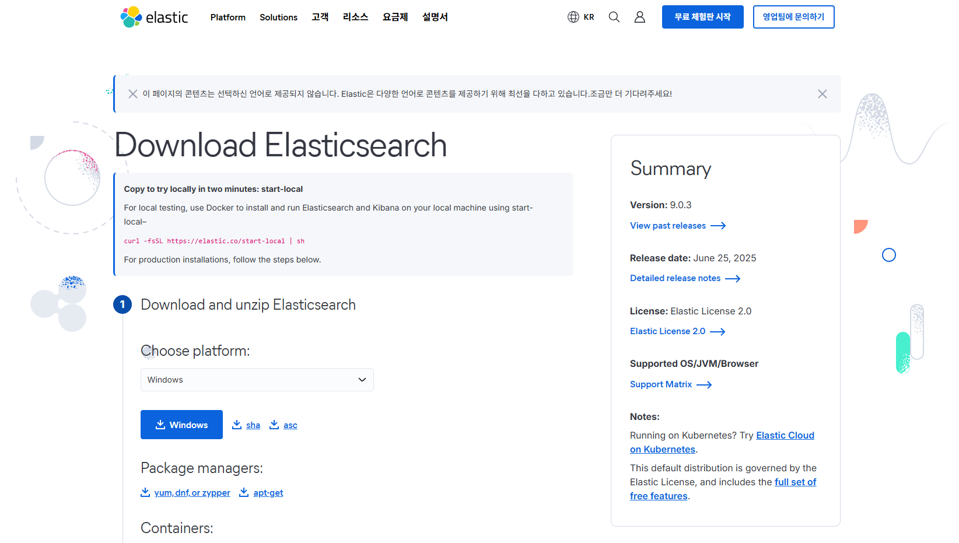Download the sha checksum file

(x=253, y=425)
